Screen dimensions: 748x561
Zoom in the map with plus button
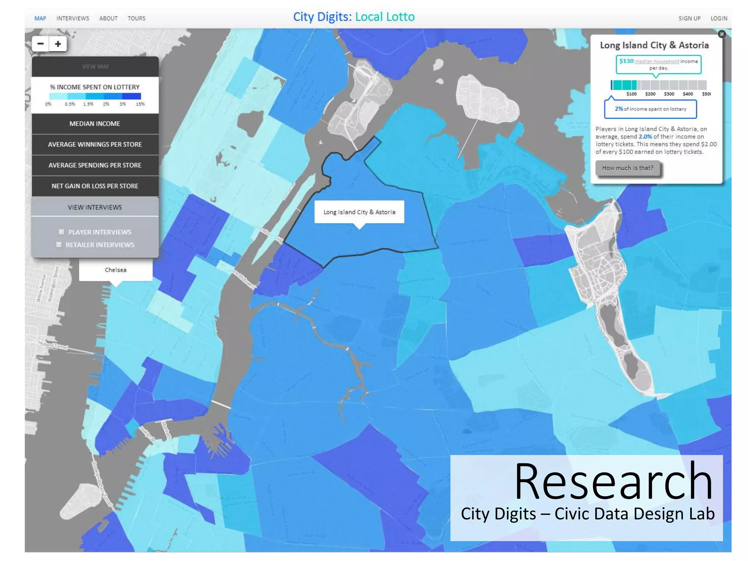tap(58, 44)
